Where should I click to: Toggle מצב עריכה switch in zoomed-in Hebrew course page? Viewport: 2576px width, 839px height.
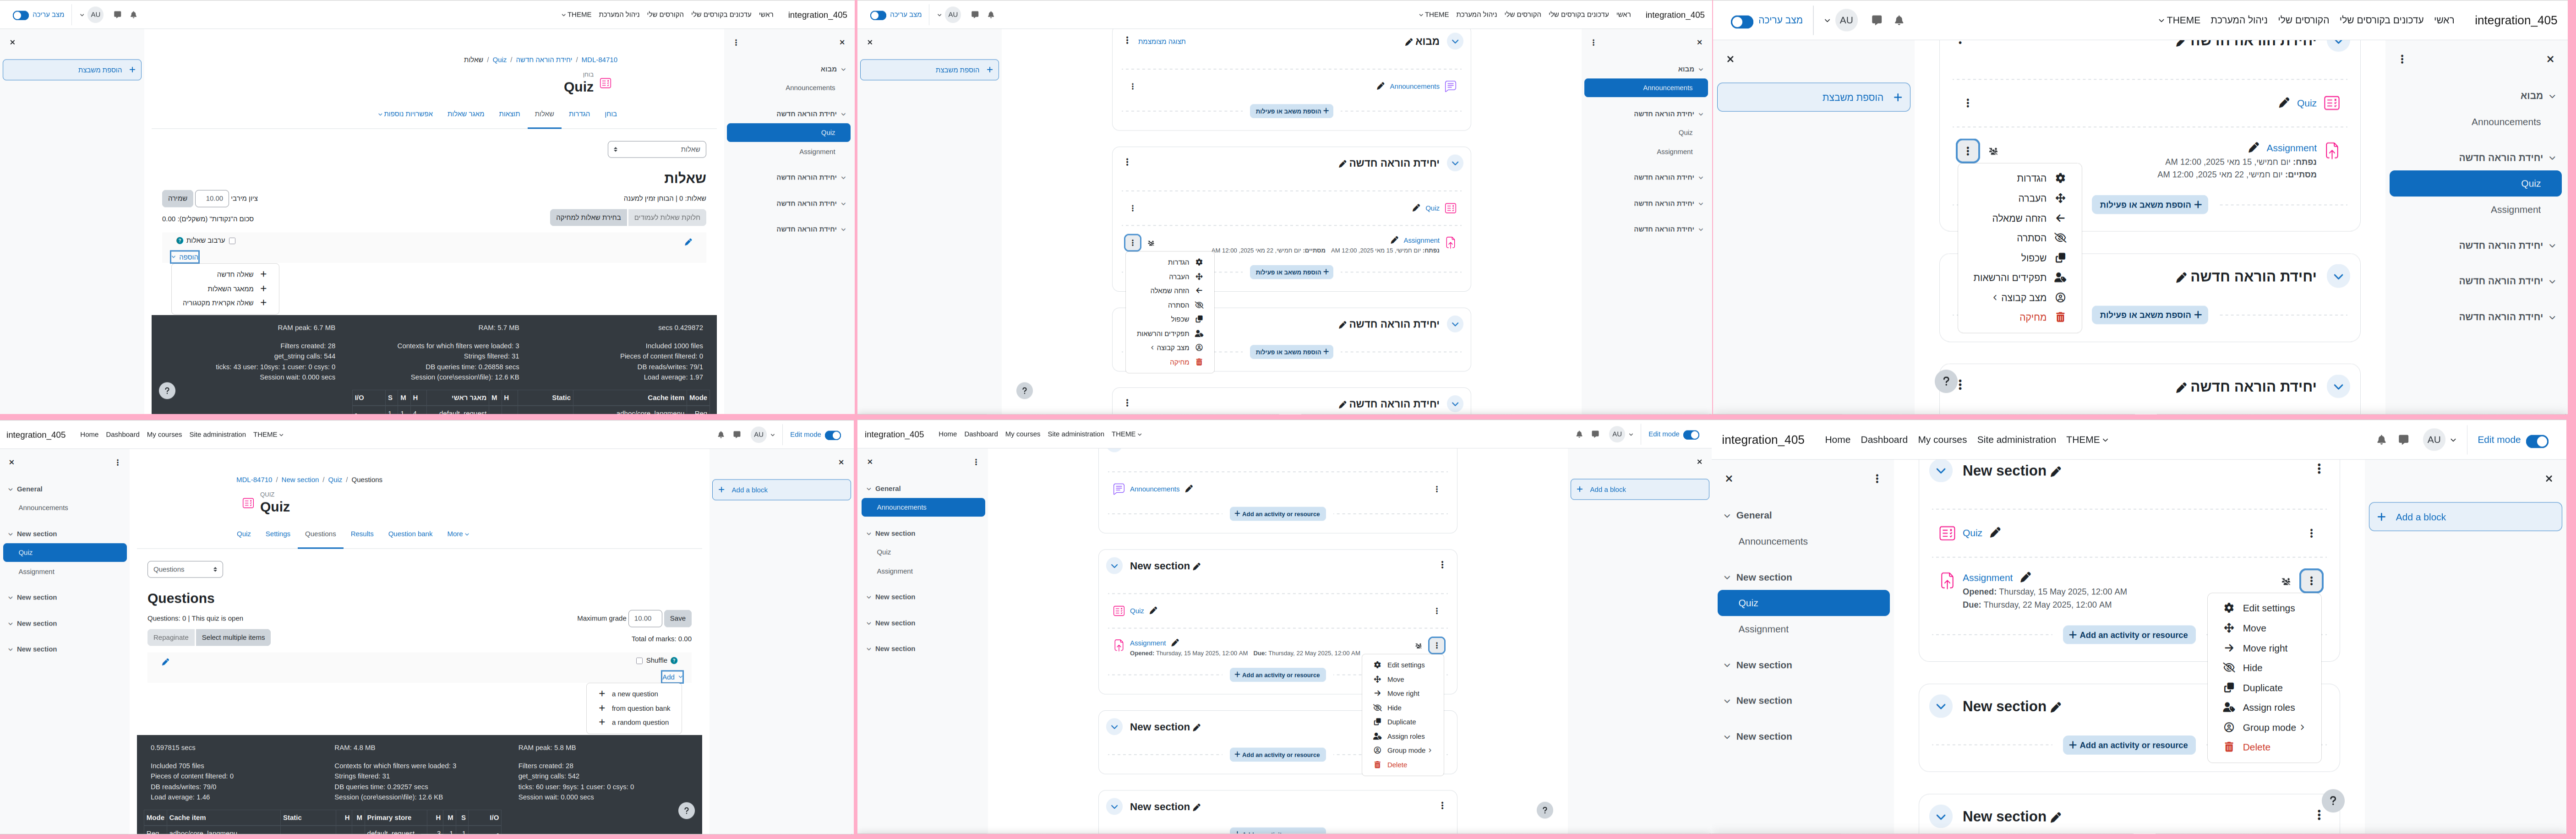point(1742,21)
